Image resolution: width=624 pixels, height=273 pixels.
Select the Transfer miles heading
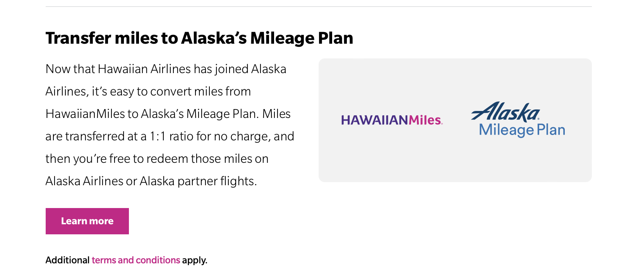point(199,38)
